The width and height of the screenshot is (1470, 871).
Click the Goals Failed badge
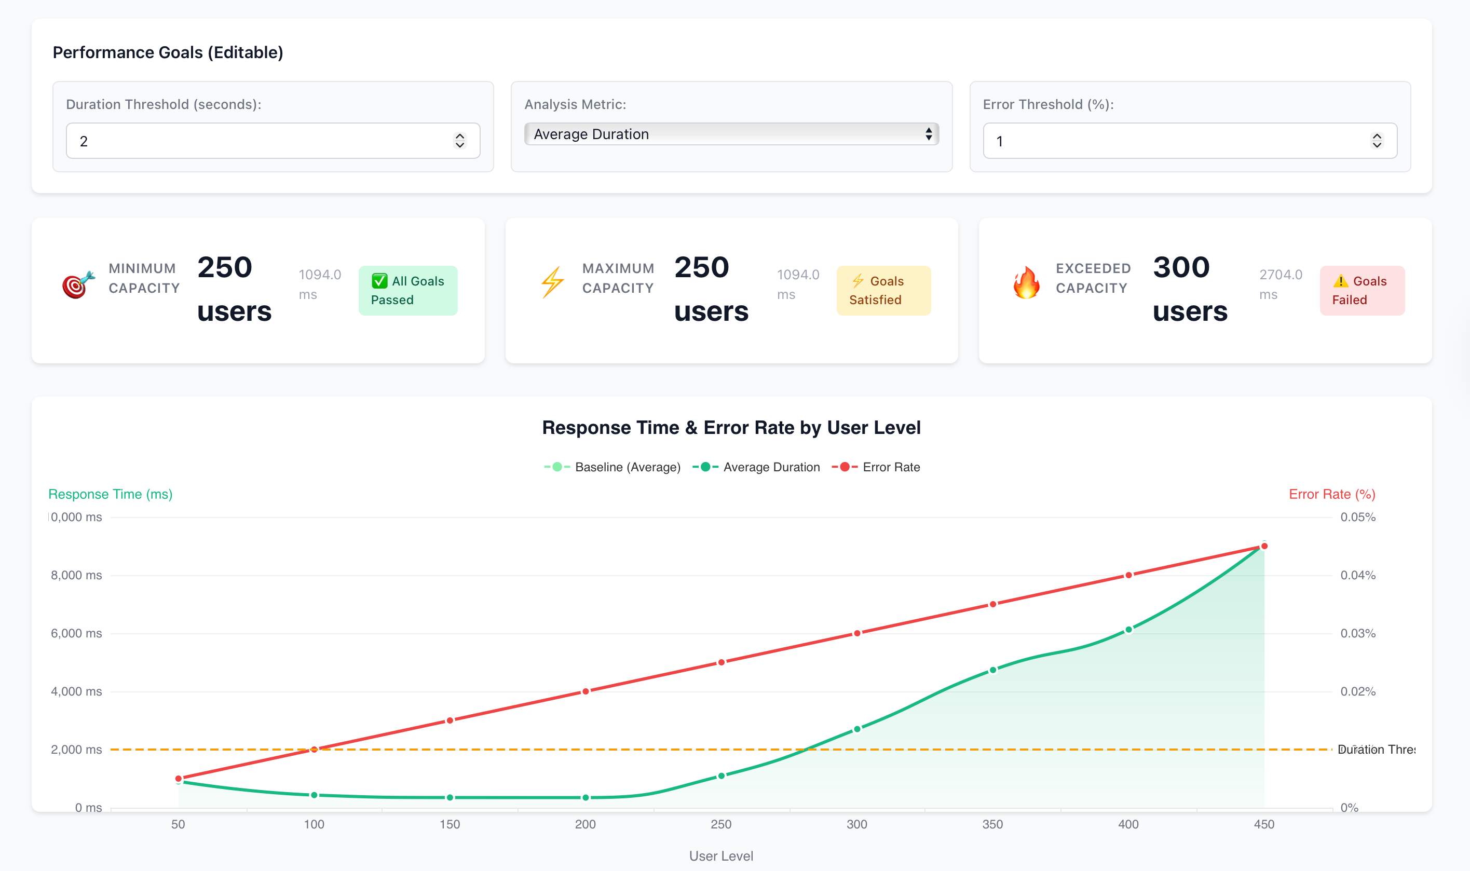pos(1362,291)
